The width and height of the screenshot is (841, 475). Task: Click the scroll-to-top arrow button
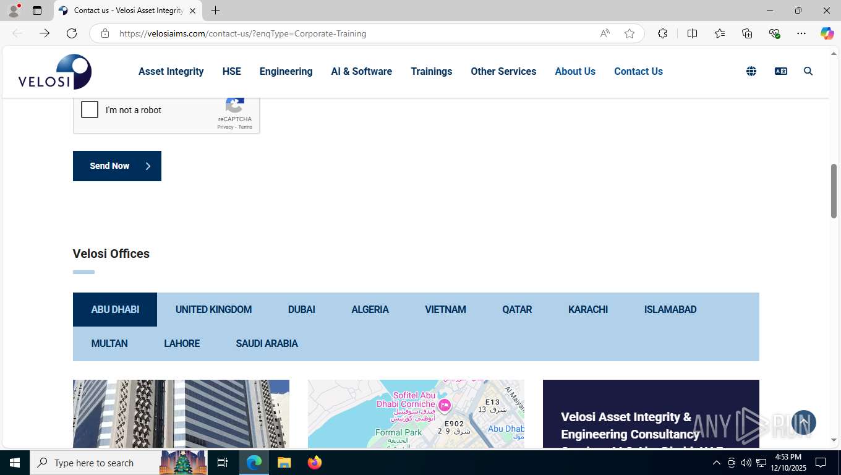coord(804,422)
